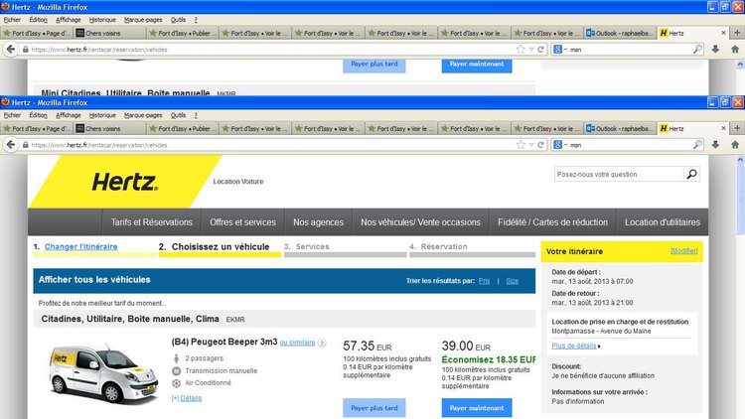This screenshot has width=745, height=419.
Task: Bookmark page with star in rear window
Action: (x=521, y=50)
